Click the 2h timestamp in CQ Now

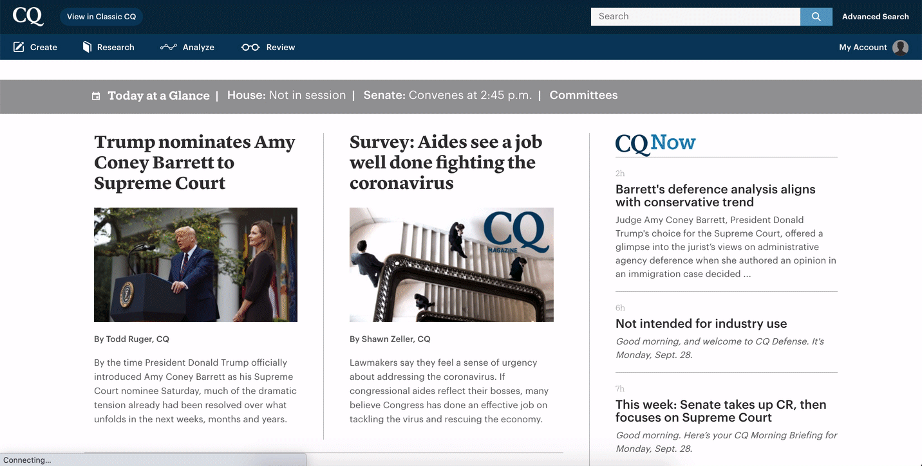point(620,174)
